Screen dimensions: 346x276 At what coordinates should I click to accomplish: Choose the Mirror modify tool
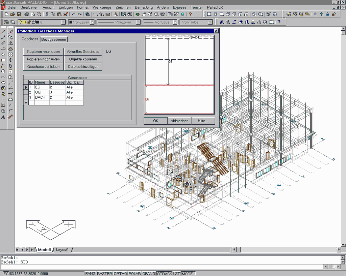point(10,43)
